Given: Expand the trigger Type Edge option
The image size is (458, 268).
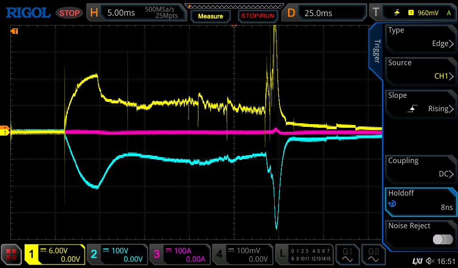Looking at the screenshot, I should coord(420,37).
